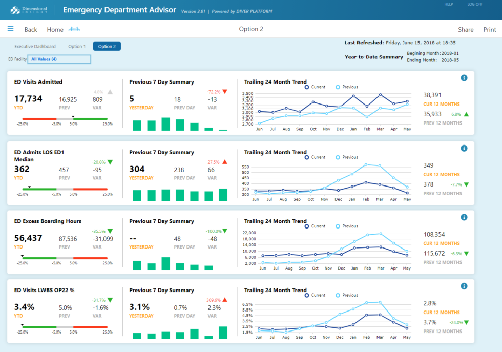Image resolution: width=502 pixels, height=352 pixels.
Task: Switch to the Executive Dashboard tab
Action: [35, 46]
